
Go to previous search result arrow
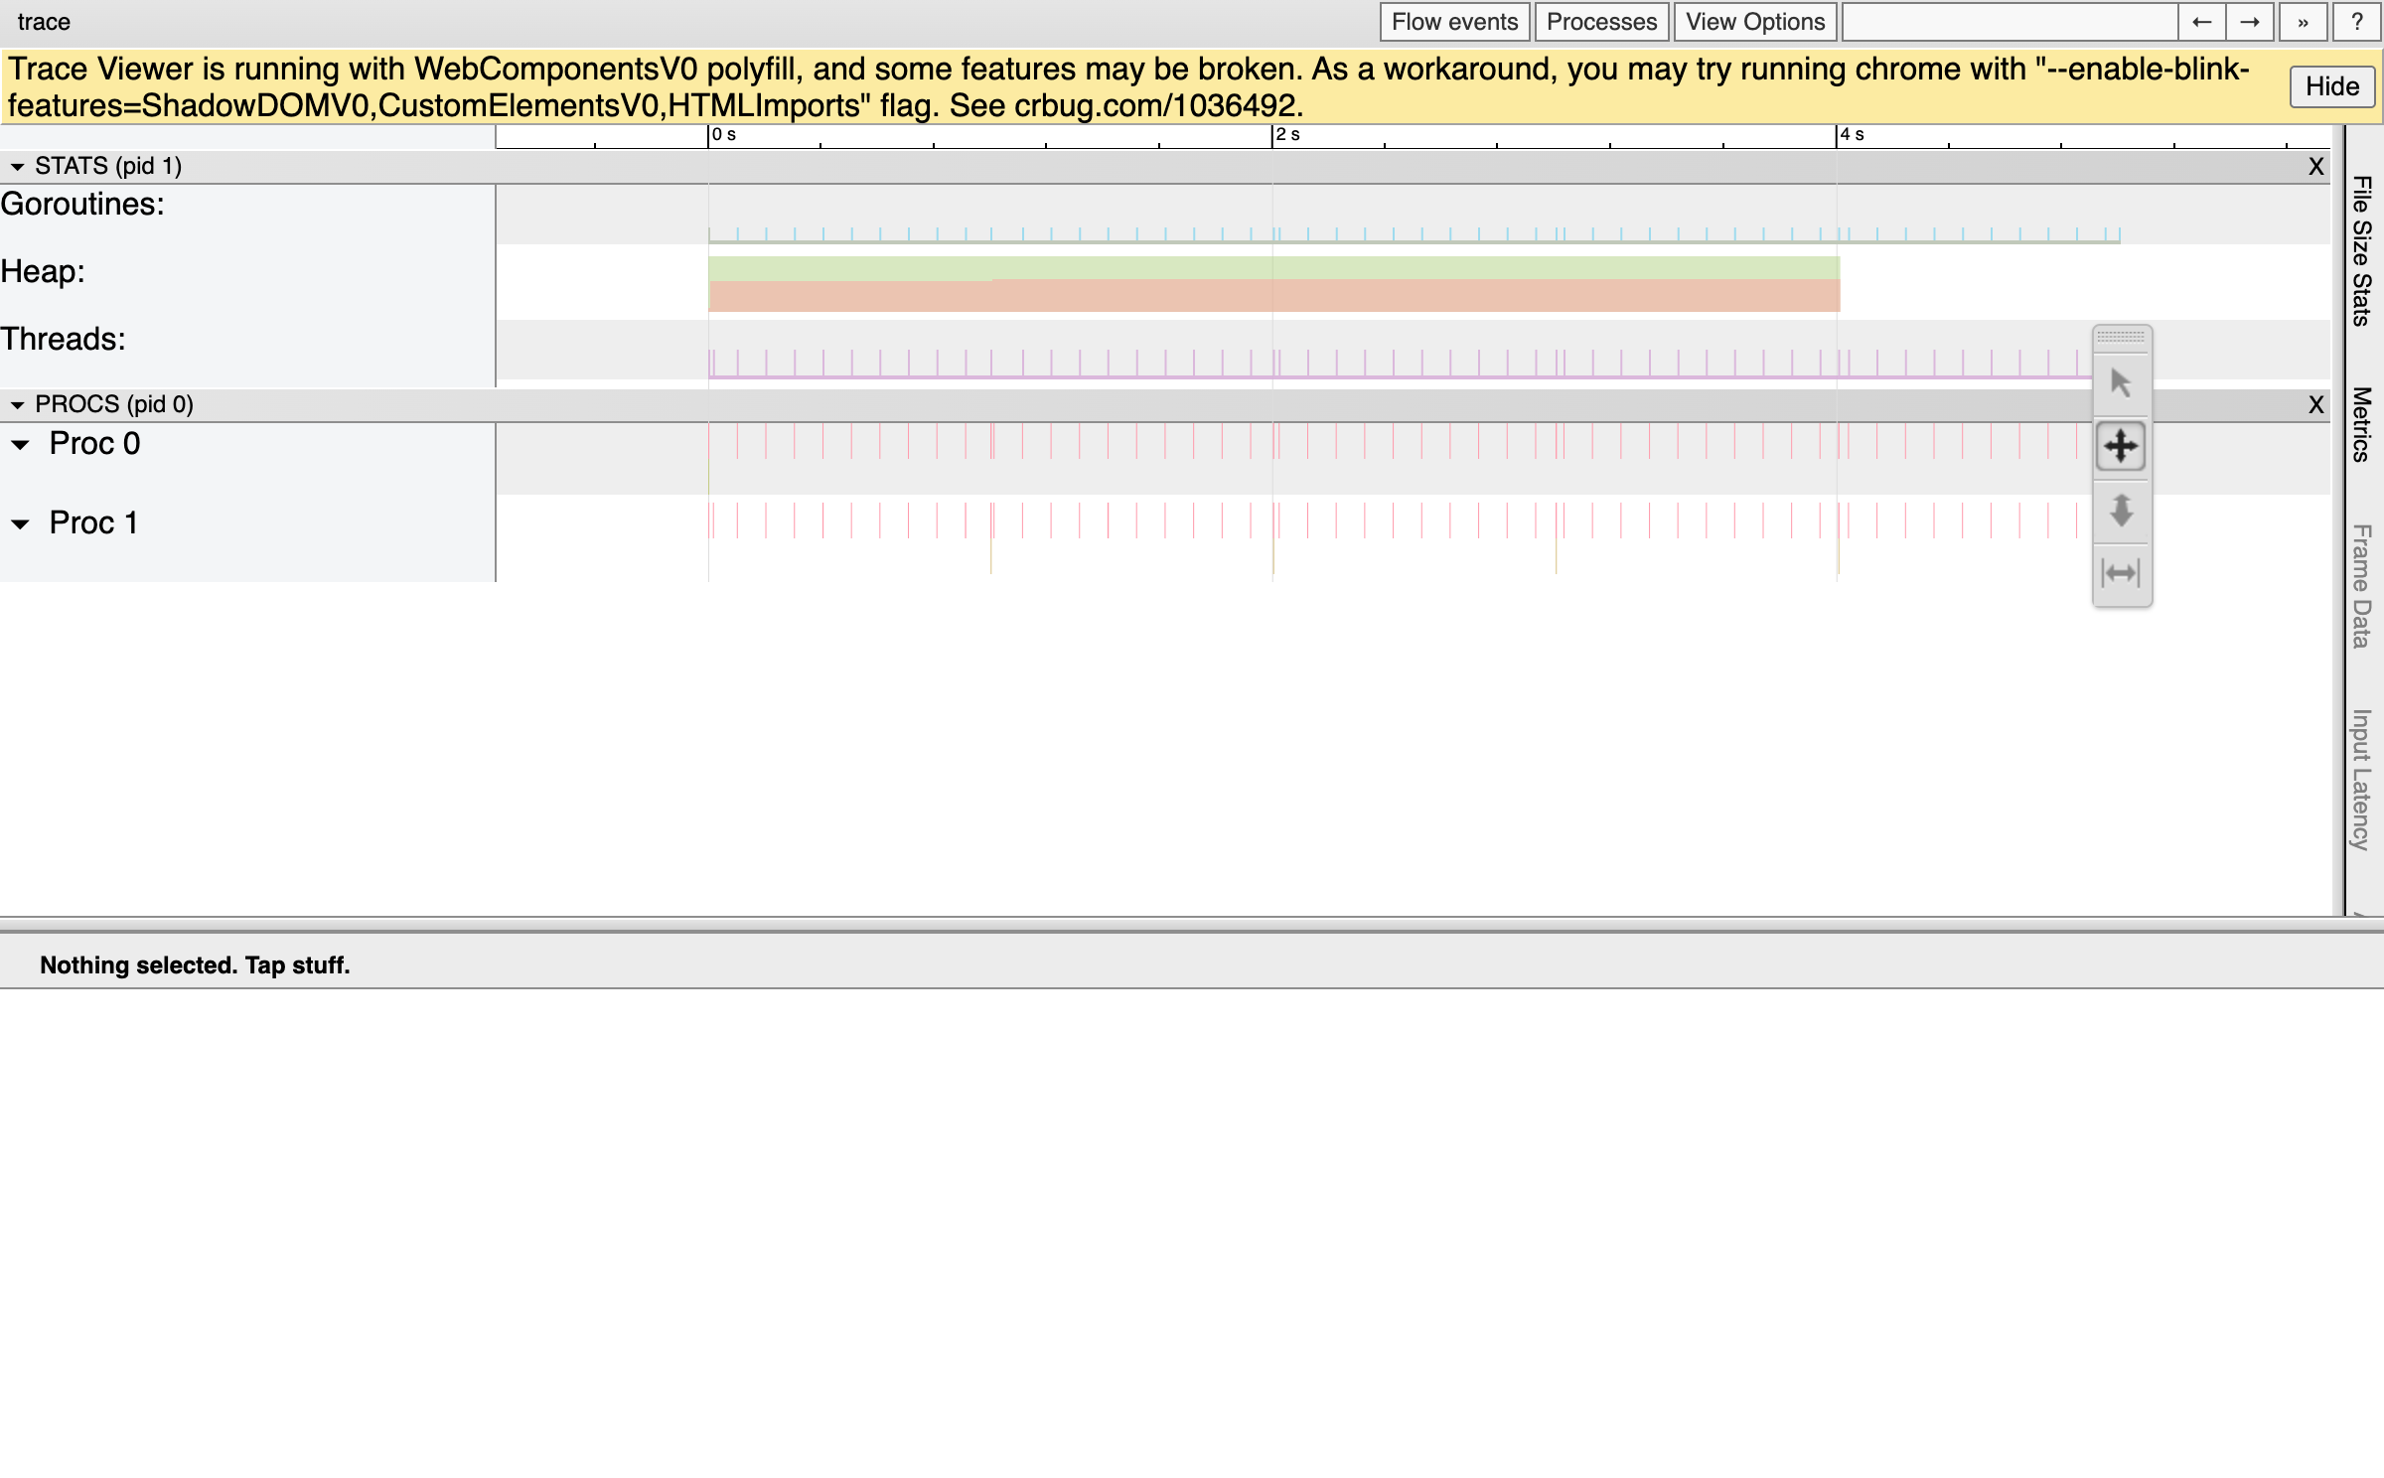coord(2201,22)
